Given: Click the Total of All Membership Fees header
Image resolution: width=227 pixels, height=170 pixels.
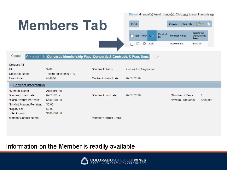Looking at the screenshot, I should point(199,36).
